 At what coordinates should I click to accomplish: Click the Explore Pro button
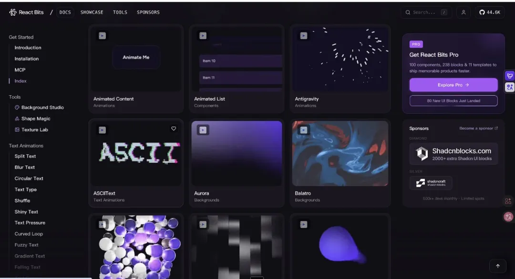coord(453,85)
